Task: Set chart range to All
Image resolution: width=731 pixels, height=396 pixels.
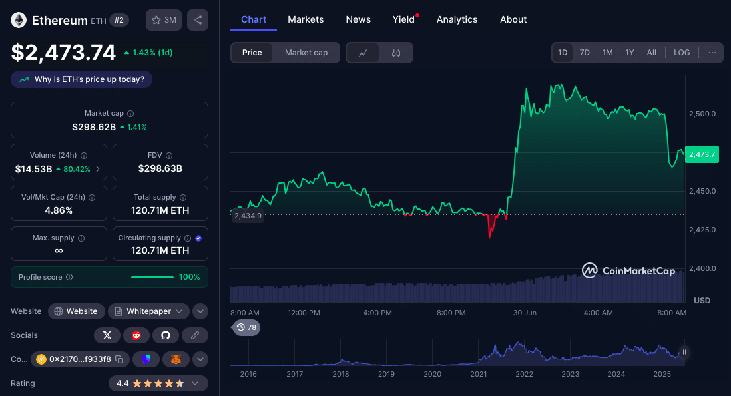Action: pos(652,53)
